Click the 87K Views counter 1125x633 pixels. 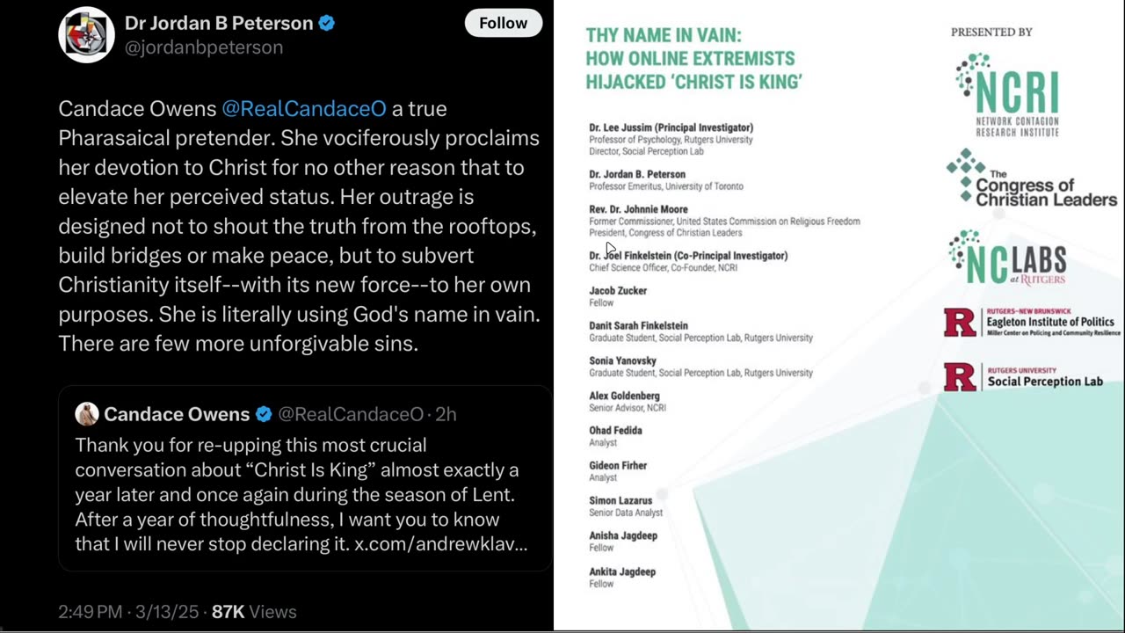pos(254,612)
